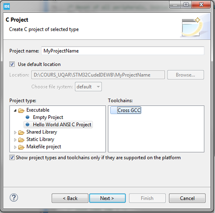Select Empty Project type
The image size is (215, 213).
pos(48,117)
